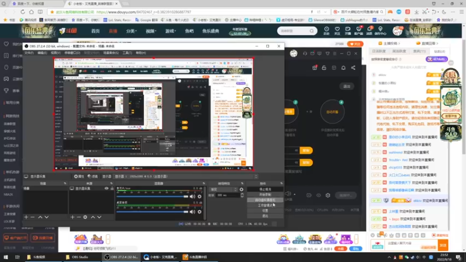Viewport: 466px width, 262px height.
Task: Adjust second mixer channel volume slider
Action: coord(153,211)
